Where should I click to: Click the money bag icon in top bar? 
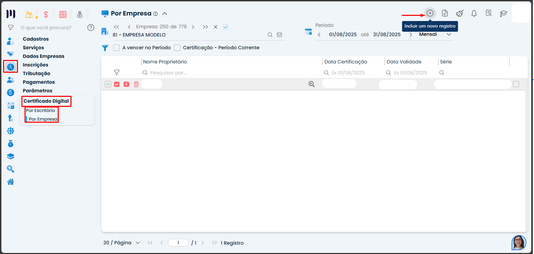80,14
